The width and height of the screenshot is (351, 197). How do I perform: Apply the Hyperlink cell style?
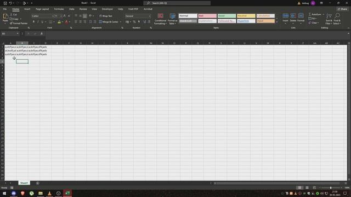pyautogui.click(x=246, y=21)
